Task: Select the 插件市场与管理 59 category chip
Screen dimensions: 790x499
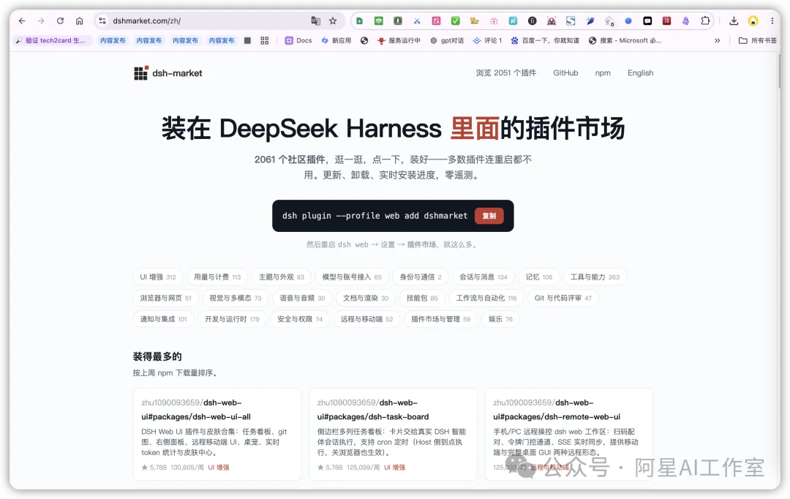Action: 440,319
